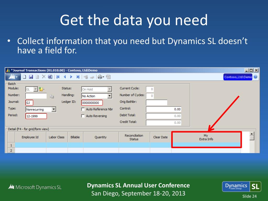
Task: Click the Period field showing 12-1999
Action: click(x=36, y=116)
